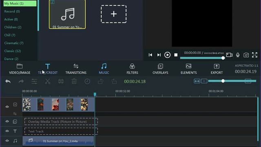This screenshot has height=147, width=261.
Task: Click the add music plus placeholder
Action: click(x=114, y=14)
